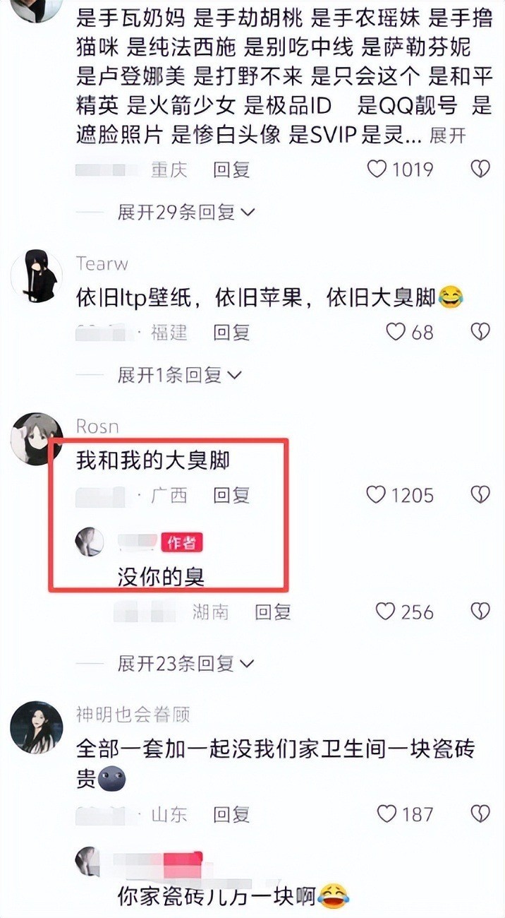Dislike Rosn's comment

[x=480, y=495]
